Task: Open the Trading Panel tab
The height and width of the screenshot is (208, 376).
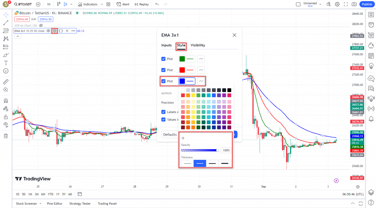Action: point(107,204)
